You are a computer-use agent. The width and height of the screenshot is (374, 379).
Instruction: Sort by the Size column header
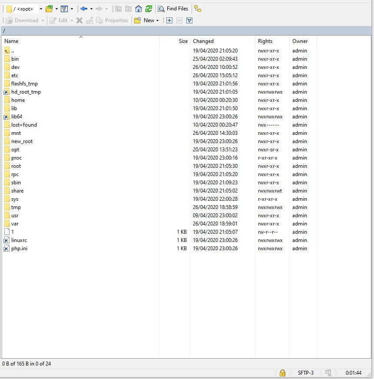click(x=175, y=41)
